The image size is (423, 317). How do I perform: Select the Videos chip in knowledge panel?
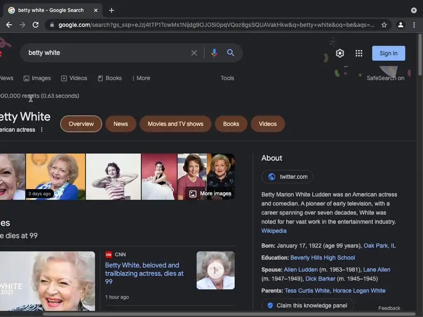click(x=268, y=124)
